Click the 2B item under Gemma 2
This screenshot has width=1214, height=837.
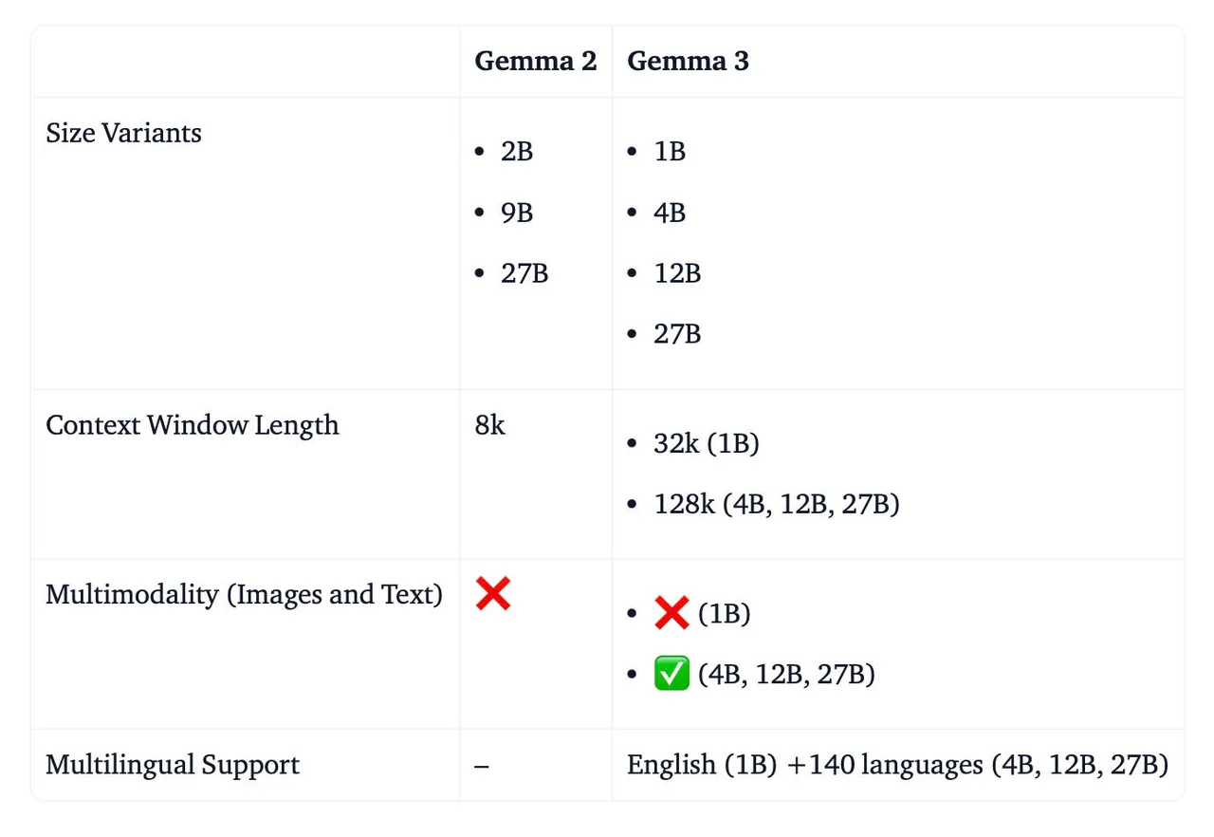click(x=517, y=152)
